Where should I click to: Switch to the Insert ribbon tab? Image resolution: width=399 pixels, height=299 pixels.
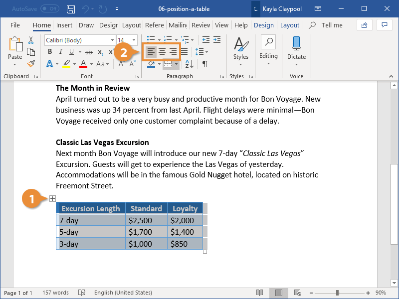tap(63, 25)
